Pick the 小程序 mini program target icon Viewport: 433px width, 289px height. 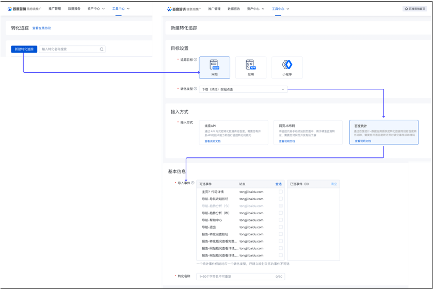[287, 67]
